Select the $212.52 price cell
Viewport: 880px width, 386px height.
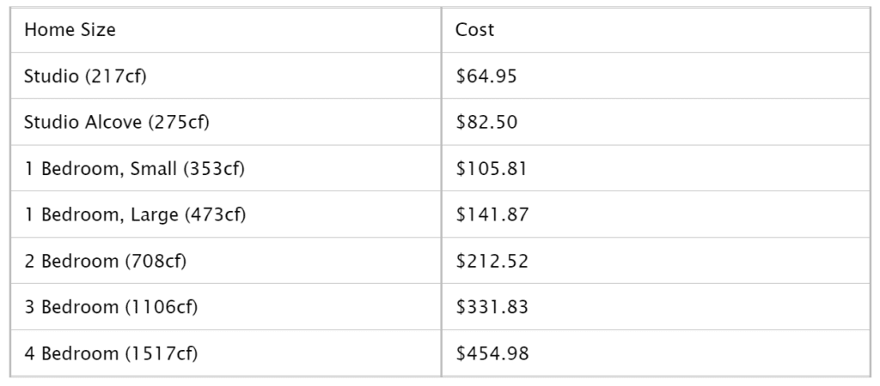pyautogui.click(x=656, y=261)
